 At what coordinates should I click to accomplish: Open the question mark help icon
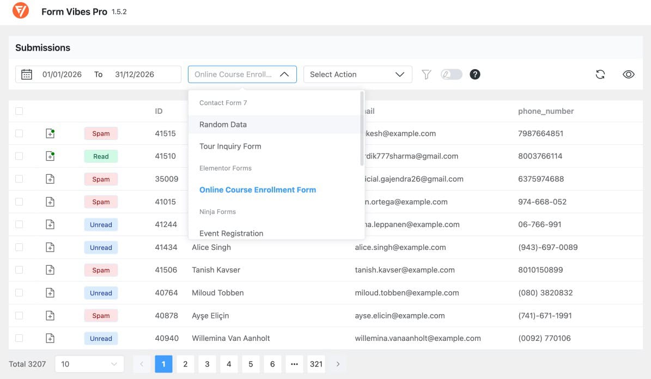pos(475,74)
